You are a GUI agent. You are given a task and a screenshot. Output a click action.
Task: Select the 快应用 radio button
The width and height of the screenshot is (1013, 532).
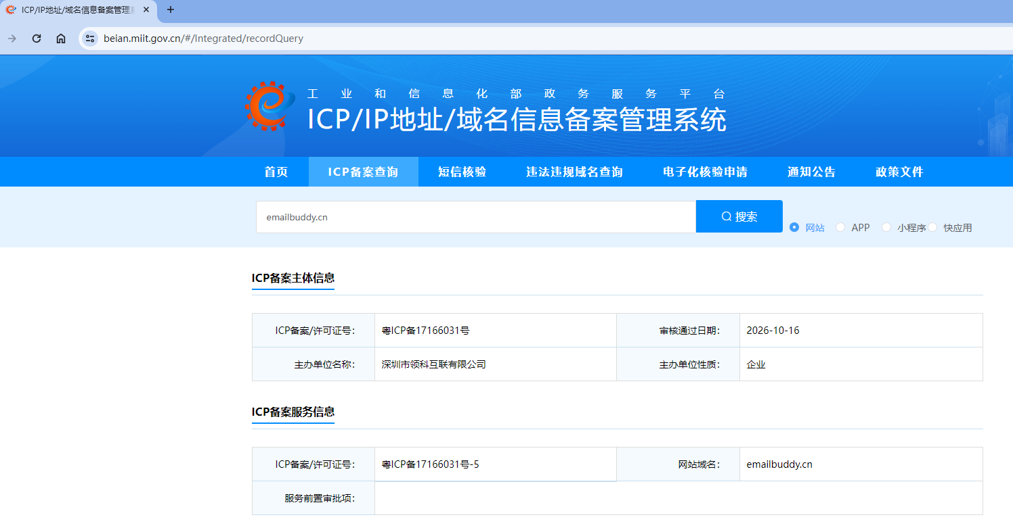click(x=932, y=228)
